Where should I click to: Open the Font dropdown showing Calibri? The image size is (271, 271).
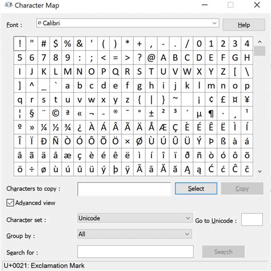(127, 23)
